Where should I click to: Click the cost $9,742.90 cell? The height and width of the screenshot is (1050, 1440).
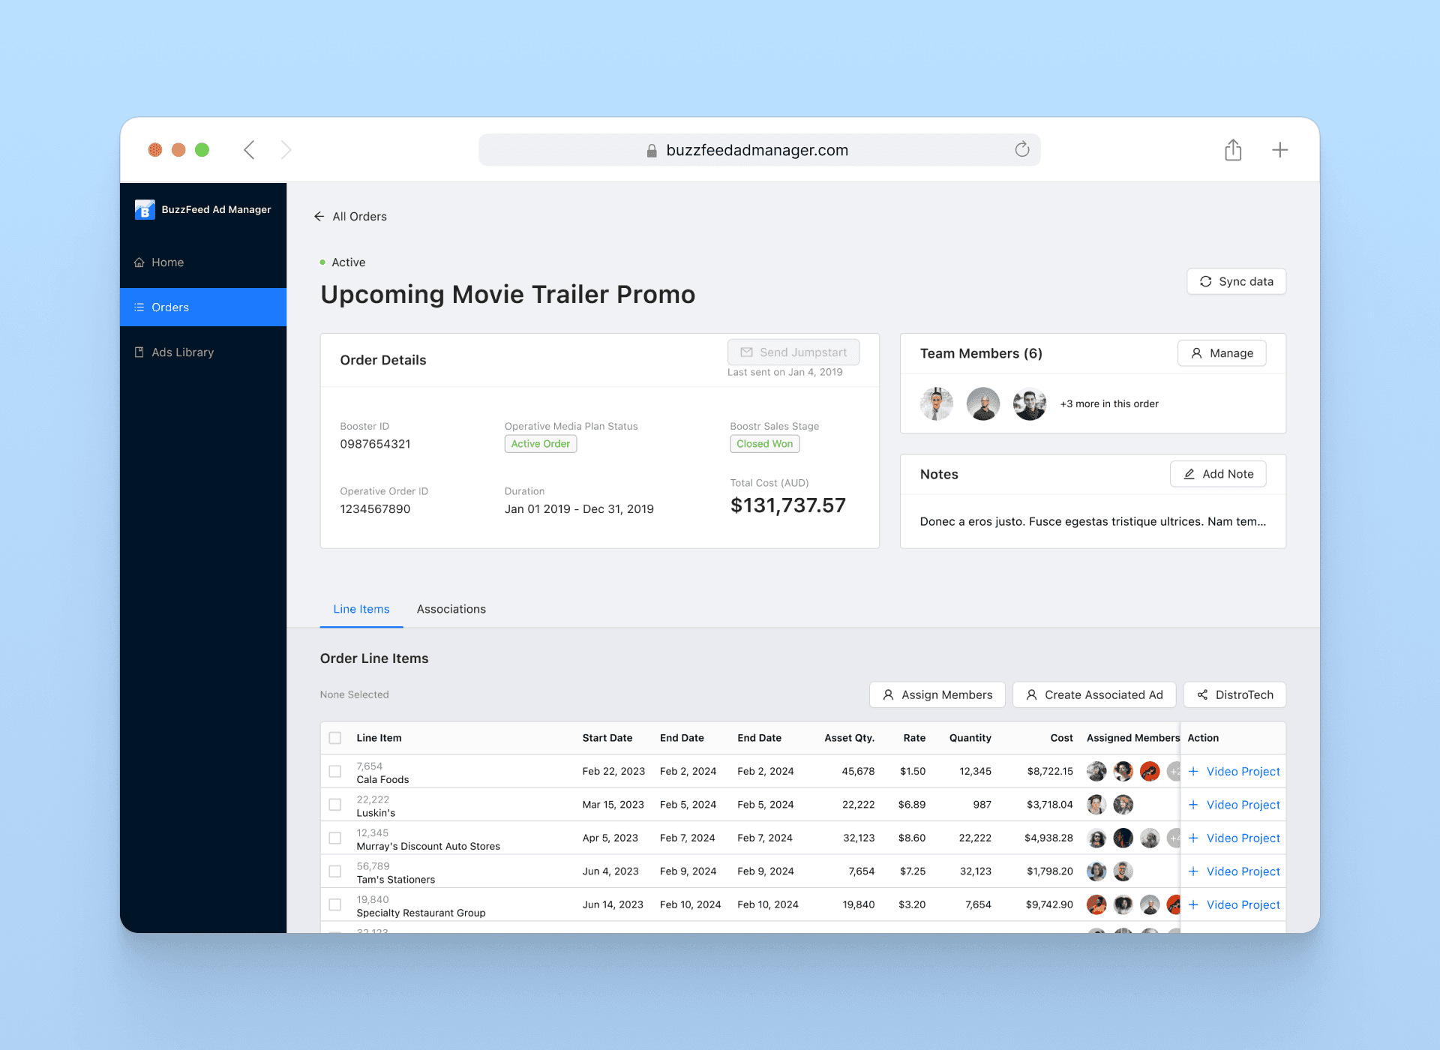point(1049,905)
